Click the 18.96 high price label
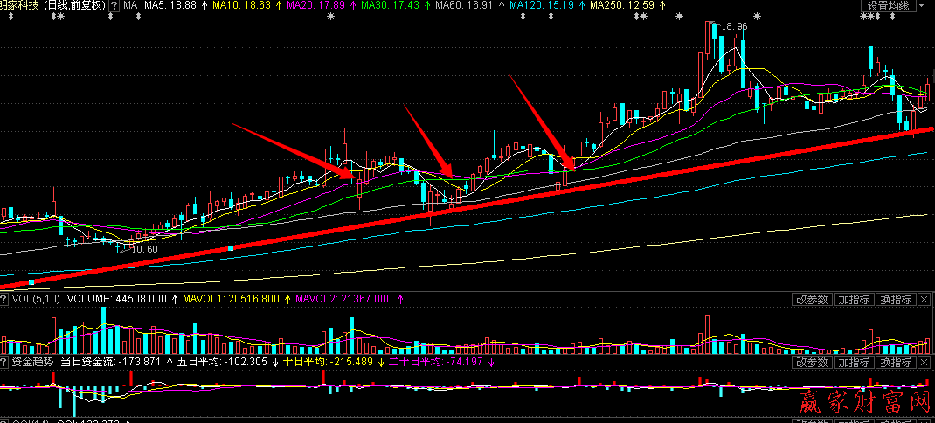This screenshot has width=935, height=423. [734, 27]
